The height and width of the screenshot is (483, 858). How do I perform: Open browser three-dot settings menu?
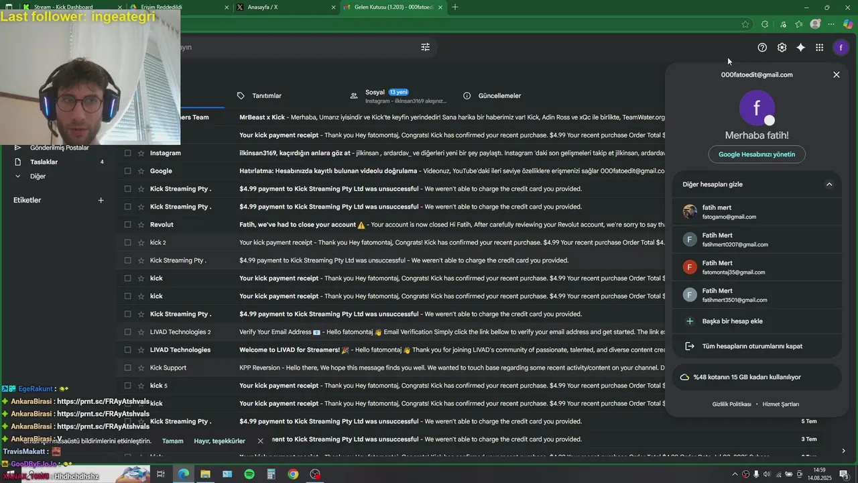pos(831,24)
